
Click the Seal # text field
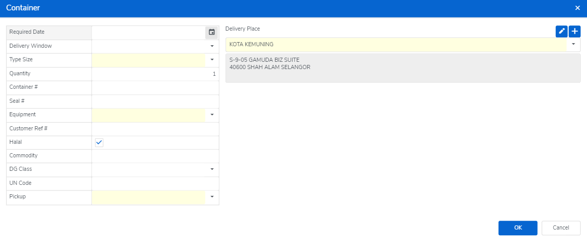(154, 101)
